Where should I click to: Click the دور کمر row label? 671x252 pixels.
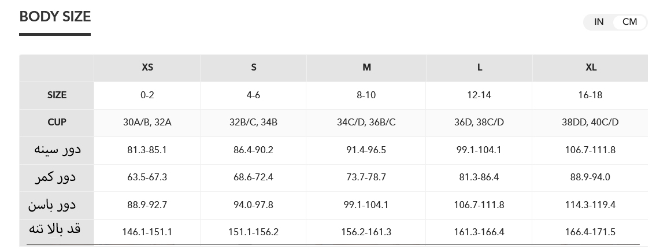tap(57, 177)
